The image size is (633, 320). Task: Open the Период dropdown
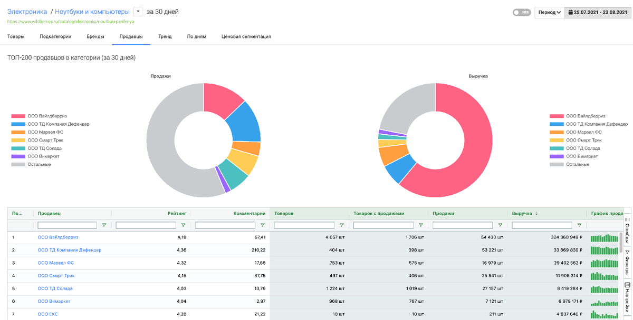pos(550,12)
